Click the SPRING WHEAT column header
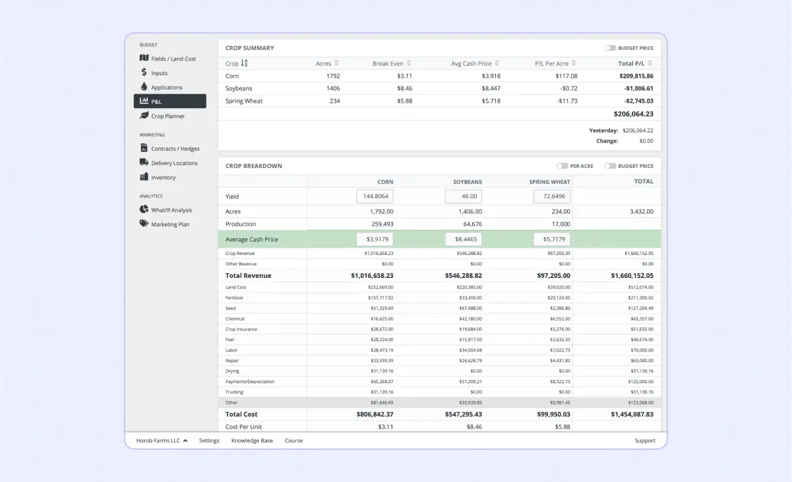 (x=550, y=182)
